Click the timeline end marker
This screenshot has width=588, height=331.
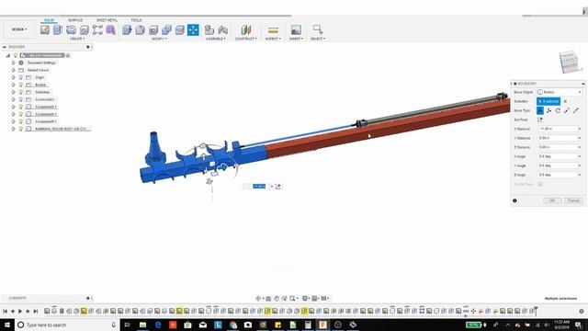536,311
